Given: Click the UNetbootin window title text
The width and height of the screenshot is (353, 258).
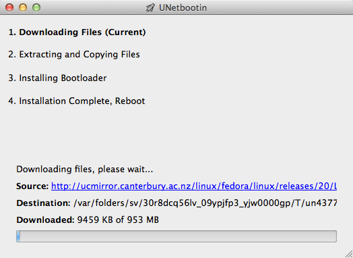Looking at the screenshot, I should pyautogui.click(x=183, y=8).
